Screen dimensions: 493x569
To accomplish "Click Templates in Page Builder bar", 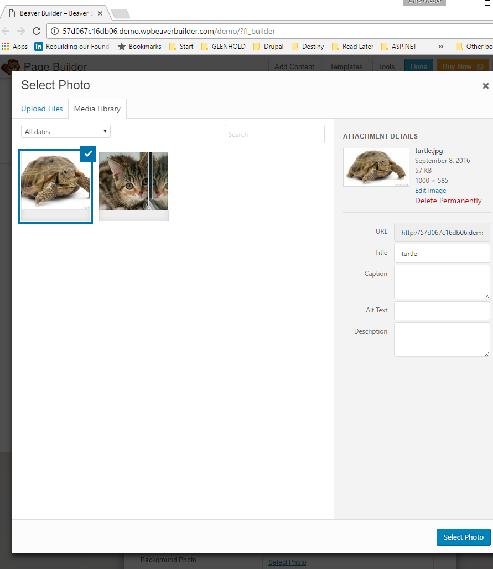I will 346,66.
